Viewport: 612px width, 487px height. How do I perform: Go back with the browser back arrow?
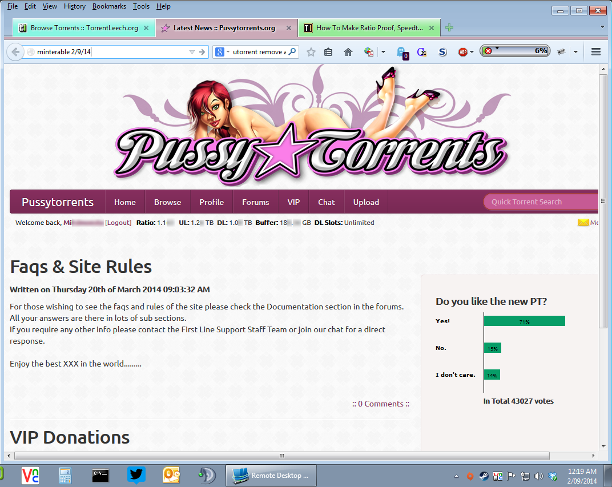coord(15,52)
